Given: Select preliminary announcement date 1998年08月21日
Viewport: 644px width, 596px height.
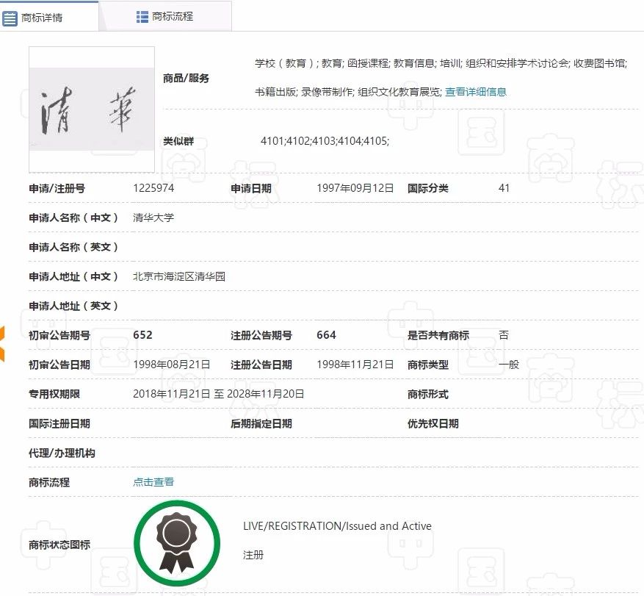Looking at the screenshot, I should [x=172, y=365].
